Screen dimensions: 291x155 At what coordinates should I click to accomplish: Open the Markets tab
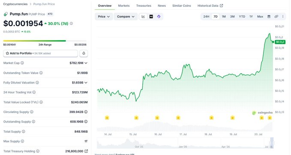pyautogui.click(x=124, y=6)
